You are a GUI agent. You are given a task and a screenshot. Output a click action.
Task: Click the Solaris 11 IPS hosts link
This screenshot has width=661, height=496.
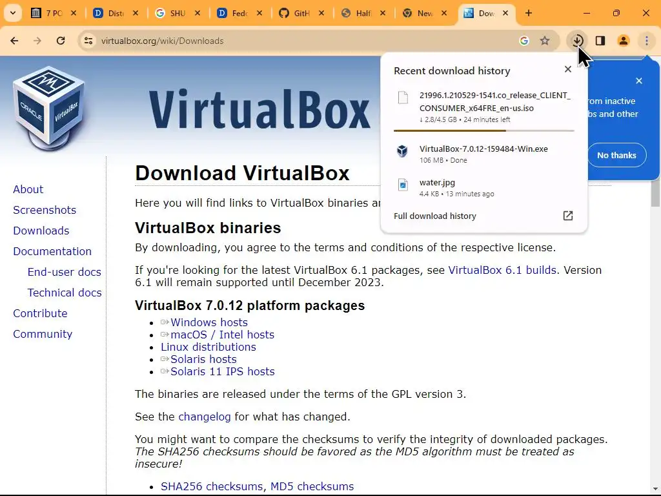pyautogui.click(x=222, y=371)
